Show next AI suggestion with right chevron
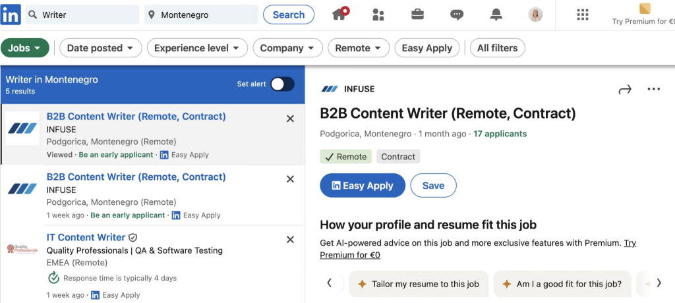Image resolution: width=675 pixels, height=303 pixels. tap(659, 283)
